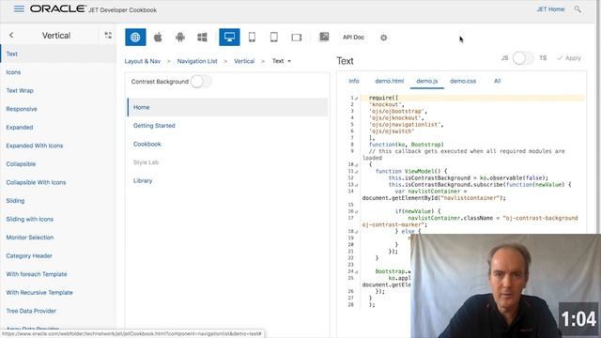Collapse code fold at line 24
This screenshot has height=338, width=601.
click(357, 271)
